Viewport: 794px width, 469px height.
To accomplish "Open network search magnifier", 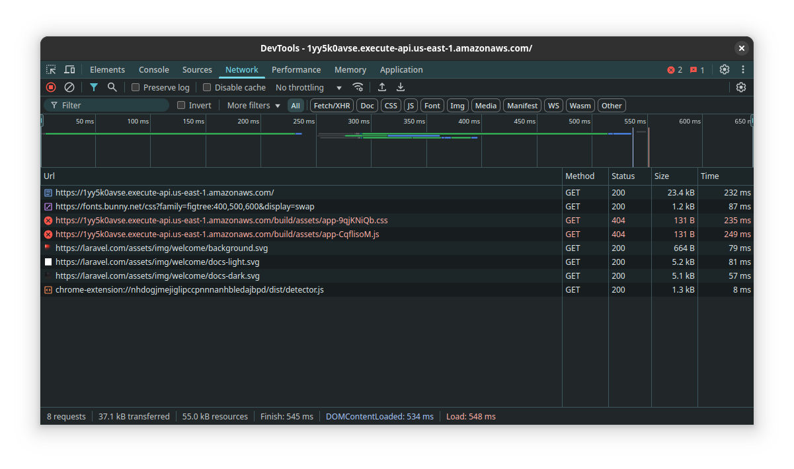I will point(112,87).
